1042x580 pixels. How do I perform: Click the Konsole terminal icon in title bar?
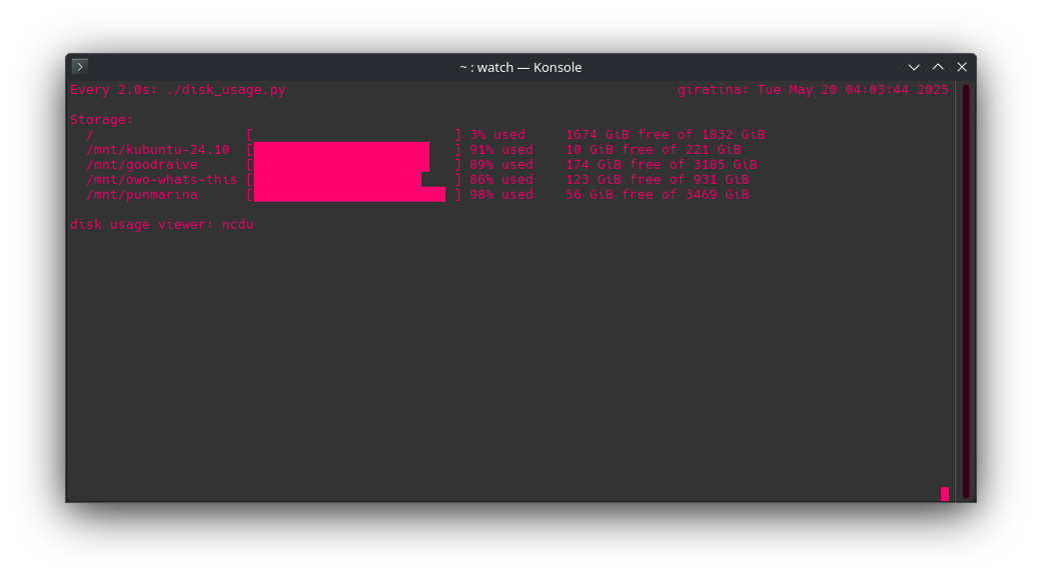coord(80,67)
